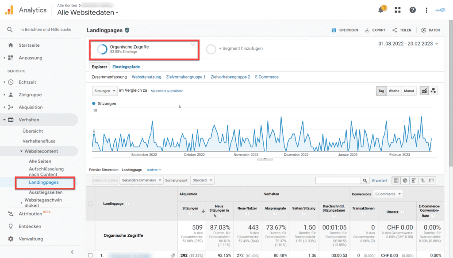Screen dimensions: 453x258
Task: Select the pie chart table view icon
Action: (405, 180)
